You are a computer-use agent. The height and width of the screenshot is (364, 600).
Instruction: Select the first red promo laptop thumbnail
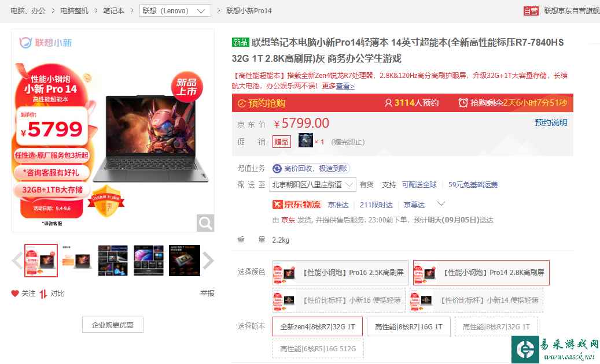(41, 261)
